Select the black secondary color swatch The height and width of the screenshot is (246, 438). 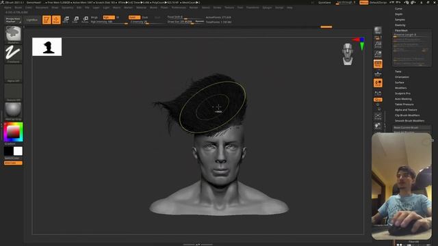pyautogui.click(x=8, y=151)
